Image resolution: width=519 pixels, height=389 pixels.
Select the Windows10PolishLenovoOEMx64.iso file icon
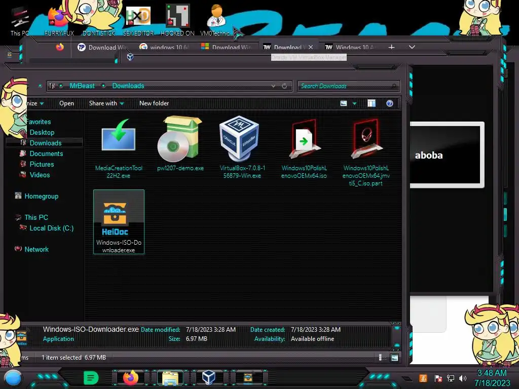coord(304,139)
